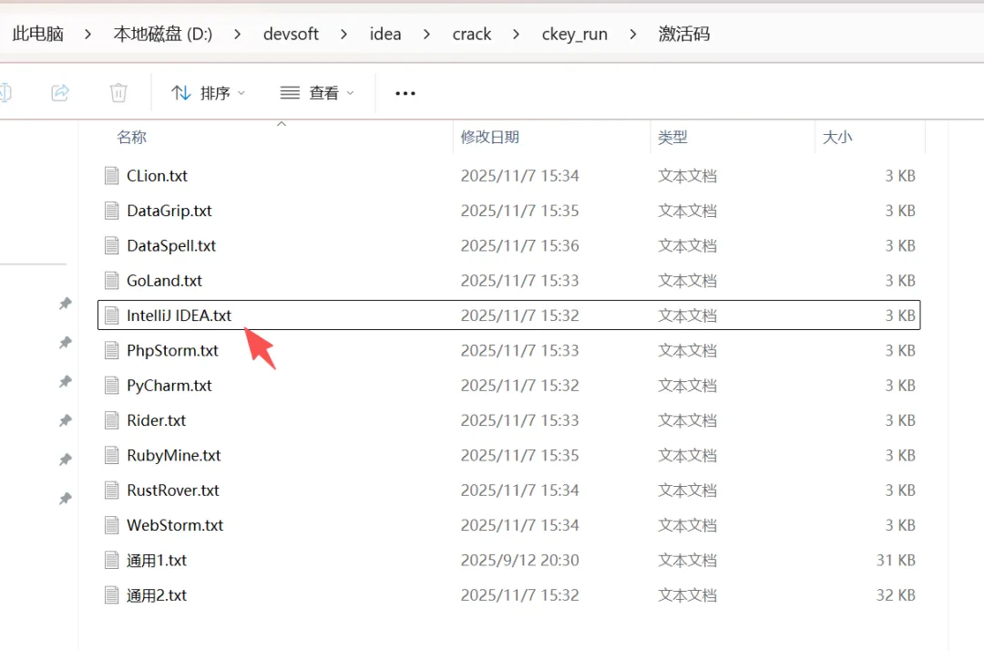
Task: Select the GoLand.txt file
Action: [509, 281]
